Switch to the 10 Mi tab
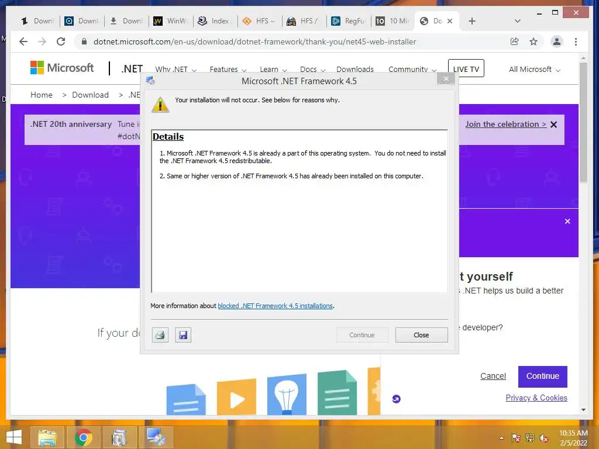599x449 pixels. (393, 21)
